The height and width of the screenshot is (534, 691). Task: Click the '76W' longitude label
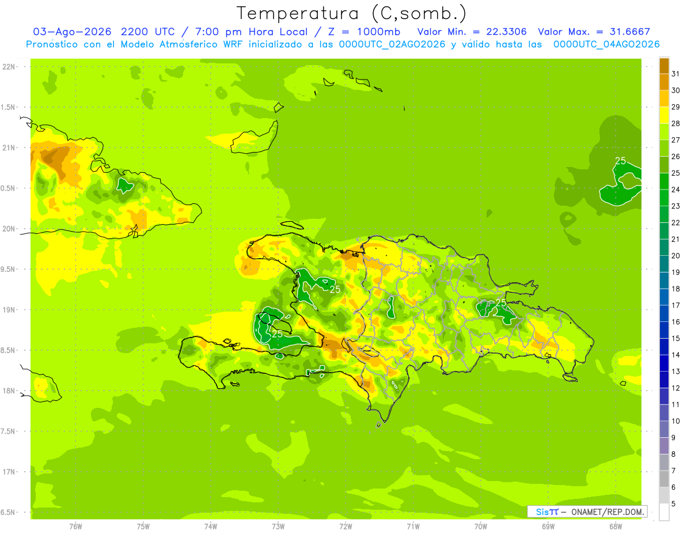click(75, 526)
